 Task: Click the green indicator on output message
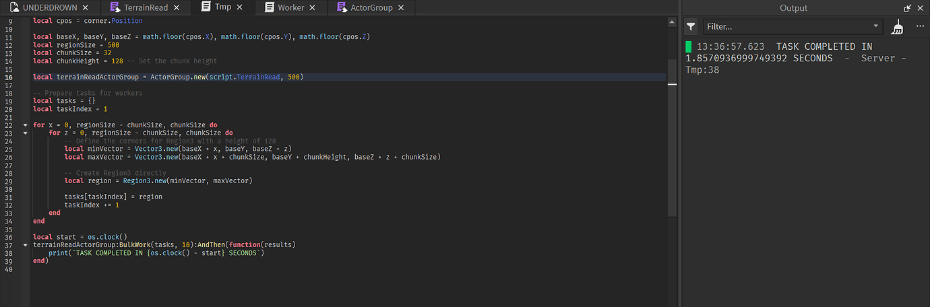689,46
